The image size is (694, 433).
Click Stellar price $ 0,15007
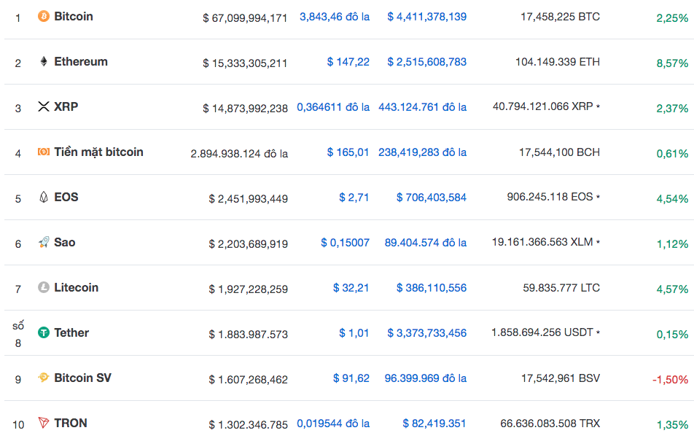click(x=346, y=243)
